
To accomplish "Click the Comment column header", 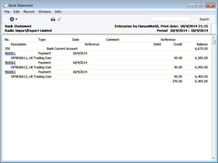I will (x=112, y=40).
